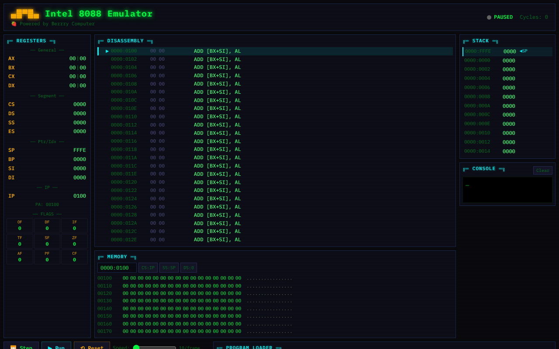Start execution with the Run button
Viewport: 559px width, 349px height.
[56, 346]
